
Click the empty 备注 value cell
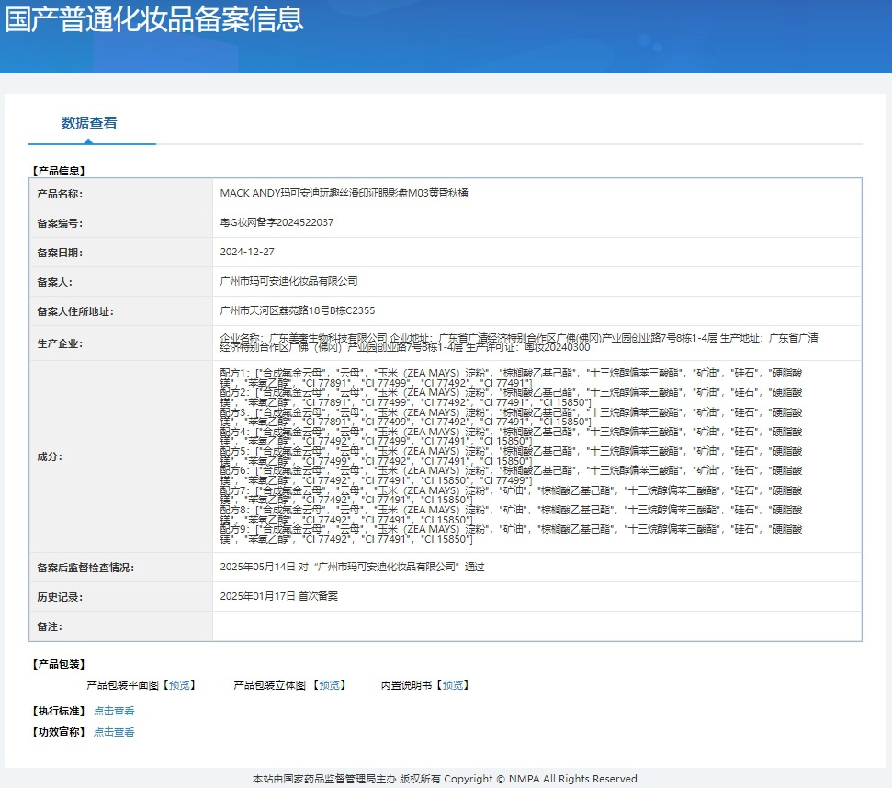click(536, 626)
